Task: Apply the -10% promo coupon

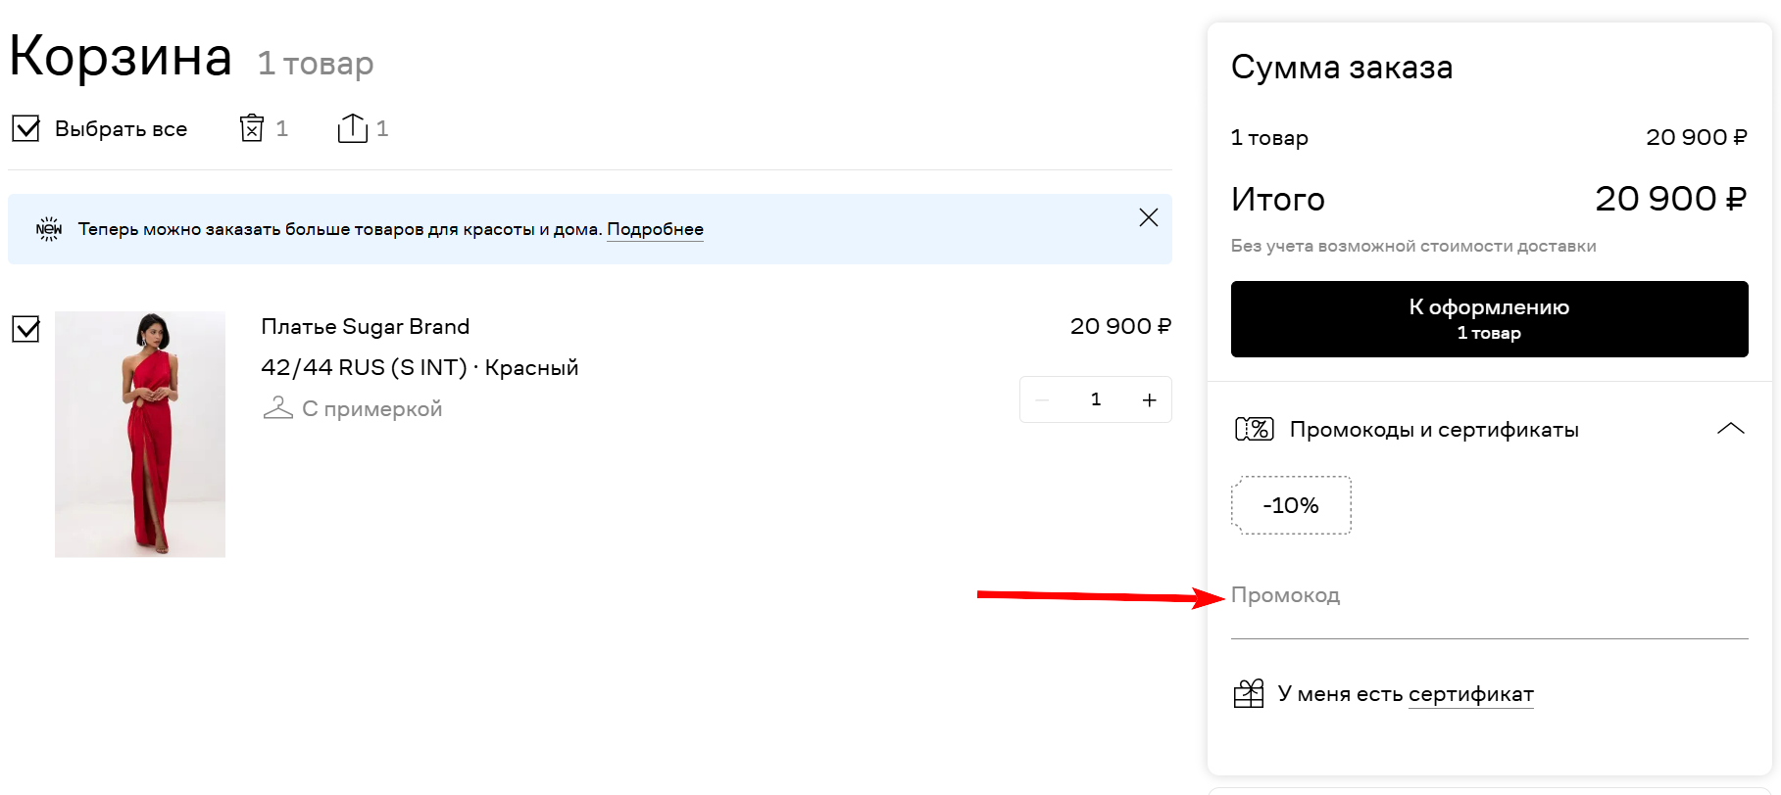Action: point(1291,505)
